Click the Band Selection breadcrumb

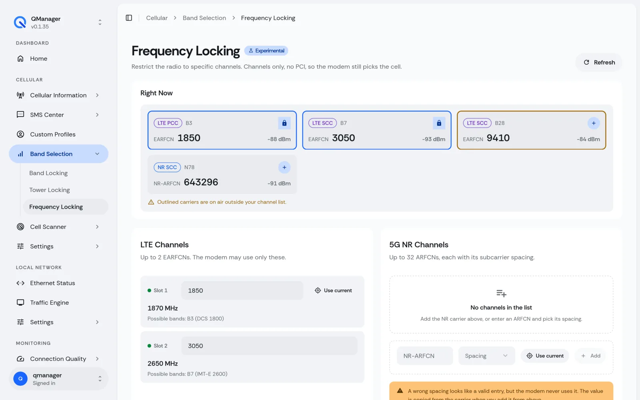tap(204, 18)
